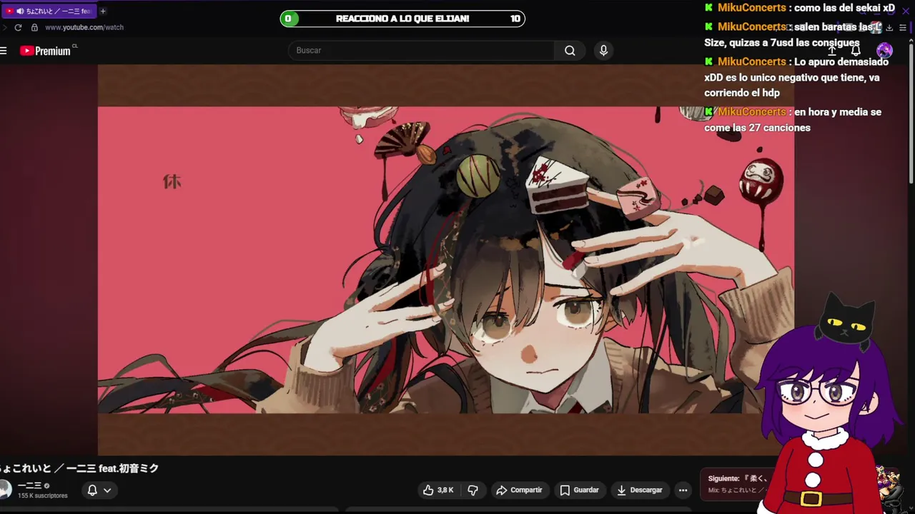Image resolution: width=915 pixels, height=514 pixels.
Task: Open the YouTube hamburger guide menu
Action: (x=4, y=51)
